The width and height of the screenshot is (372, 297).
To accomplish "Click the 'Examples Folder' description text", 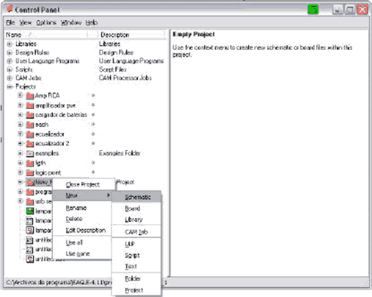I will pyautogui.click(x=120, y=153).
